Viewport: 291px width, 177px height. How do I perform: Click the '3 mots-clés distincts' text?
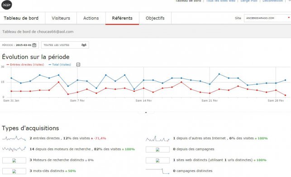47,171
